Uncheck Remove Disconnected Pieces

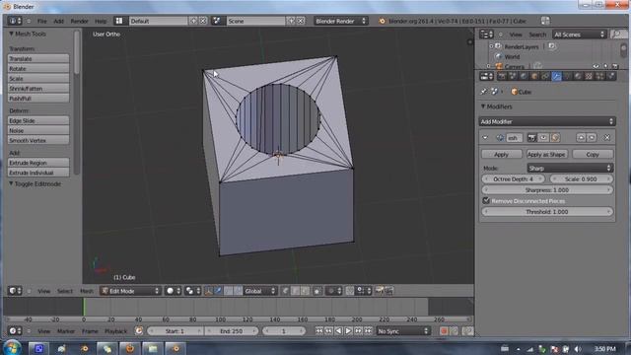pos(486,200)
